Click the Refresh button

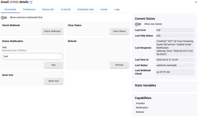(119, 65)
